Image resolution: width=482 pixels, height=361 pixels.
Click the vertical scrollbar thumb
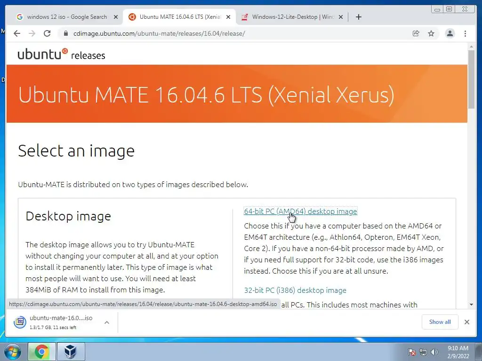[x=471, y=79]
